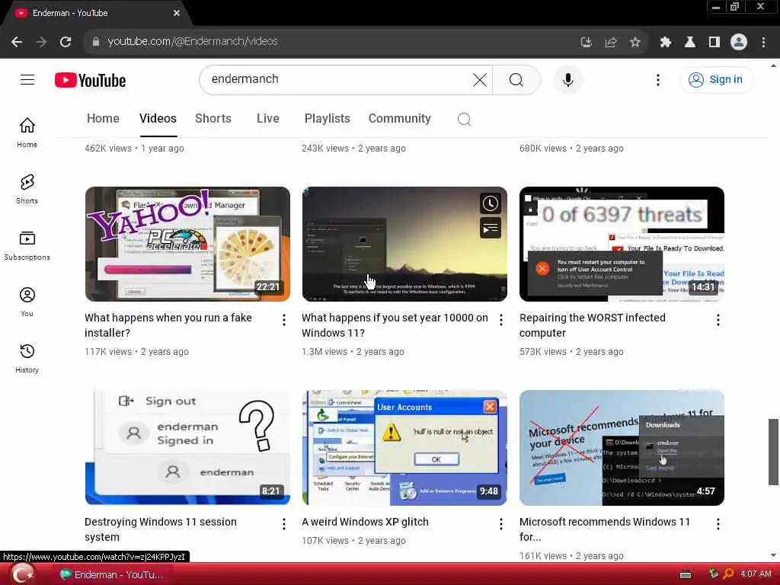Open options for year 10000 video

point(501,320)
